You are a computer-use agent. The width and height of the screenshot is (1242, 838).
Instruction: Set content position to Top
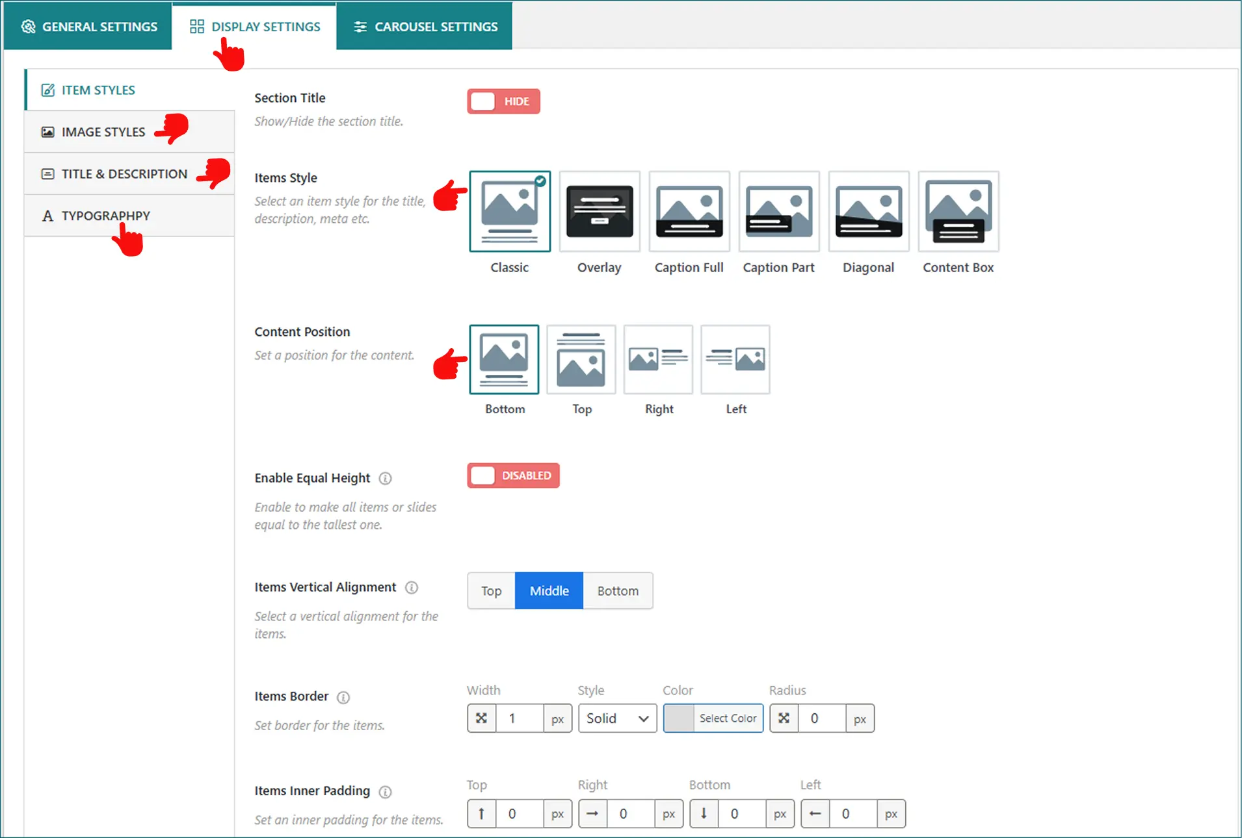click(581, 360)
